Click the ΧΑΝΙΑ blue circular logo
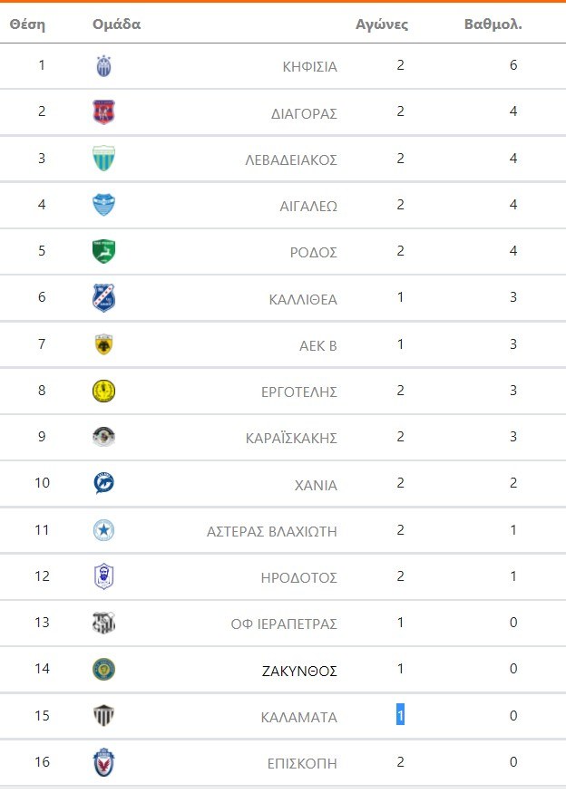Image resolution: width=566 pixels, height=793 pixels. 104,483
